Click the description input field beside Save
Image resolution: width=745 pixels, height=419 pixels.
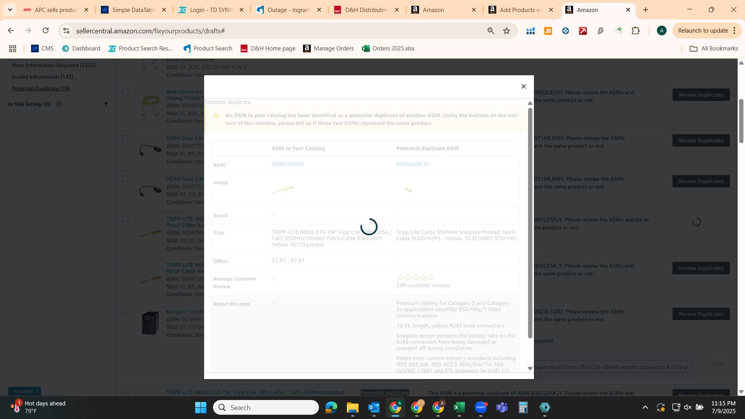click(612, 367)
